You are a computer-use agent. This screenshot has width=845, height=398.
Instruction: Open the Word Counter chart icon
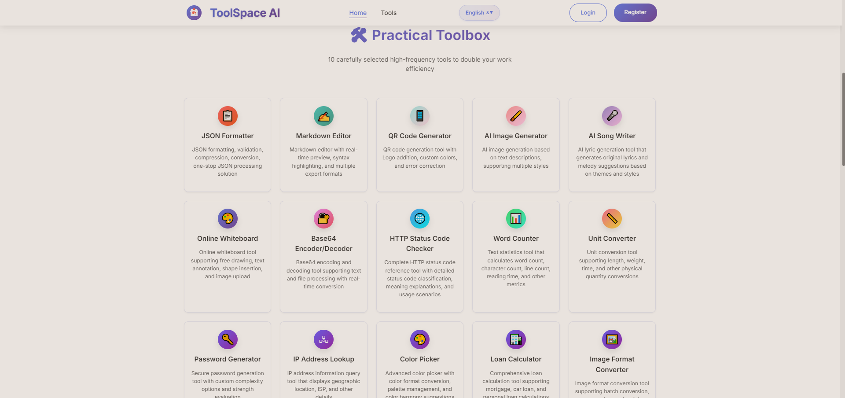point(515,218)
